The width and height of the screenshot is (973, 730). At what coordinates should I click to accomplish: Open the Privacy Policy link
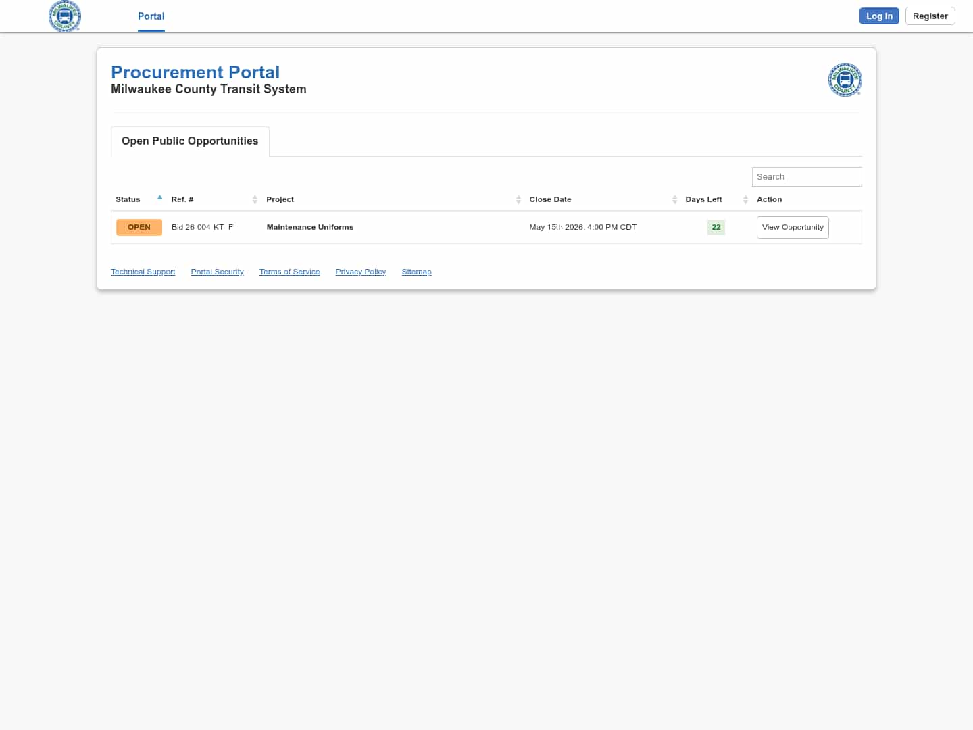[360, 272]
